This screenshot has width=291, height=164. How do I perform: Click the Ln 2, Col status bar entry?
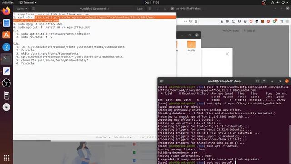(148, 137)
